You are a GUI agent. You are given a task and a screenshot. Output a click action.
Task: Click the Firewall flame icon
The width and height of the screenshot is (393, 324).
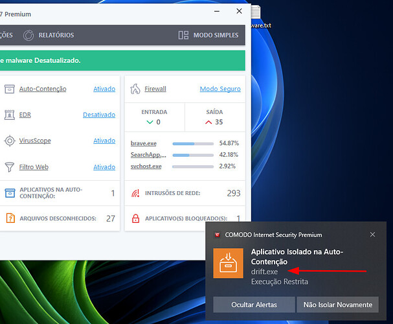135,89
